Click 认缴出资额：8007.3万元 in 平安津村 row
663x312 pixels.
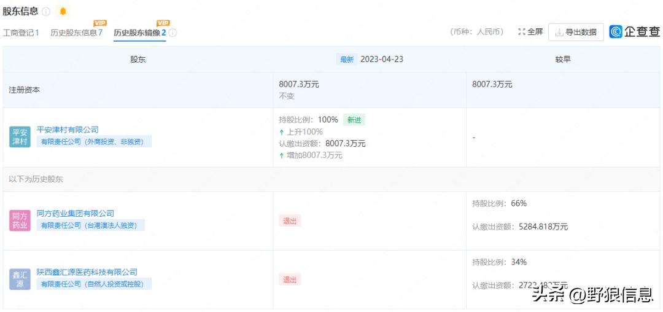click(x=322, y=144)
